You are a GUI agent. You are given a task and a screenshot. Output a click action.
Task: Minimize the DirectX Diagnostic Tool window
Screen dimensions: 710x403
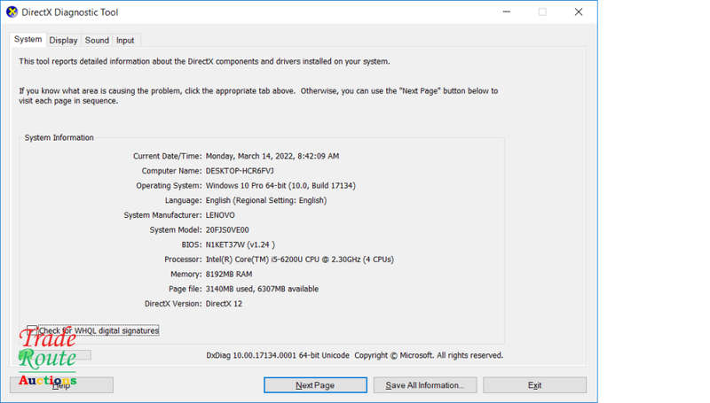coord(507,12)
